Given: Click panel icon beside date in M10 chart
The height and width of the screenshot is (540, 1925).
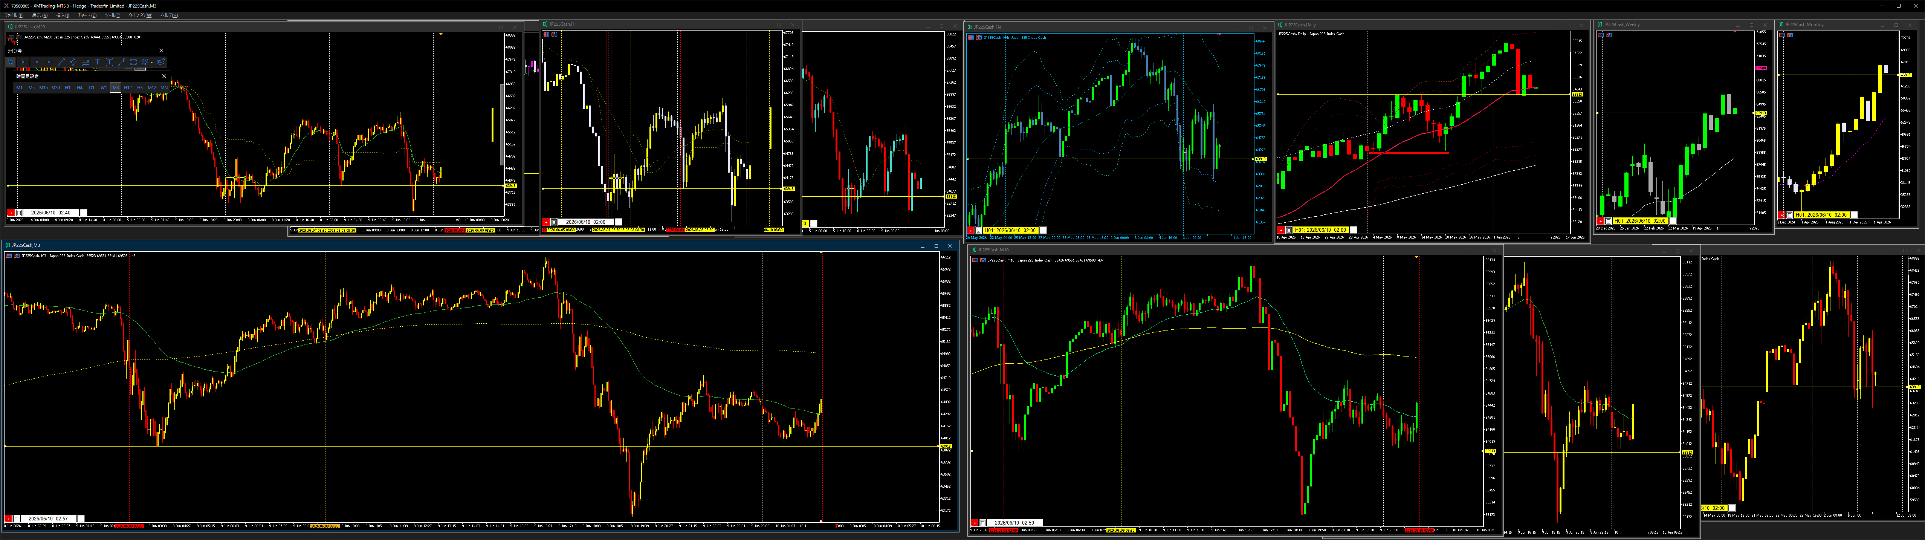Looking at the screenshot, I should pyautogui.click(x=983, y=523).
